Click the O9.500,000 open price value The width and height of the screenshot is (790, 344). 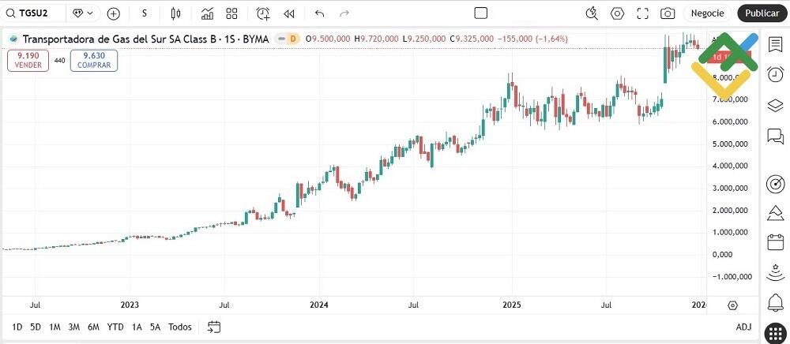coord(329,39)
